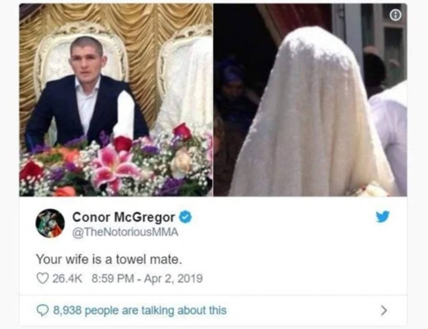Click the speech bubble reply icon
The height and width of the screenshot is (329, 428).
point(42,310)
